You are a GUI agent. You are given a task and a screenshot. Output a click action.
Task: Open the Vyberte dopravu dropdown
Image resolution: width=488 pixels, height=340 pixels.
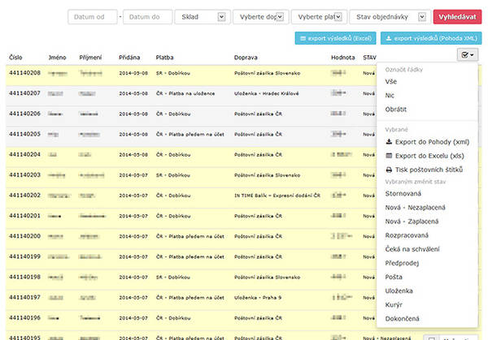(x=261, y=17)
